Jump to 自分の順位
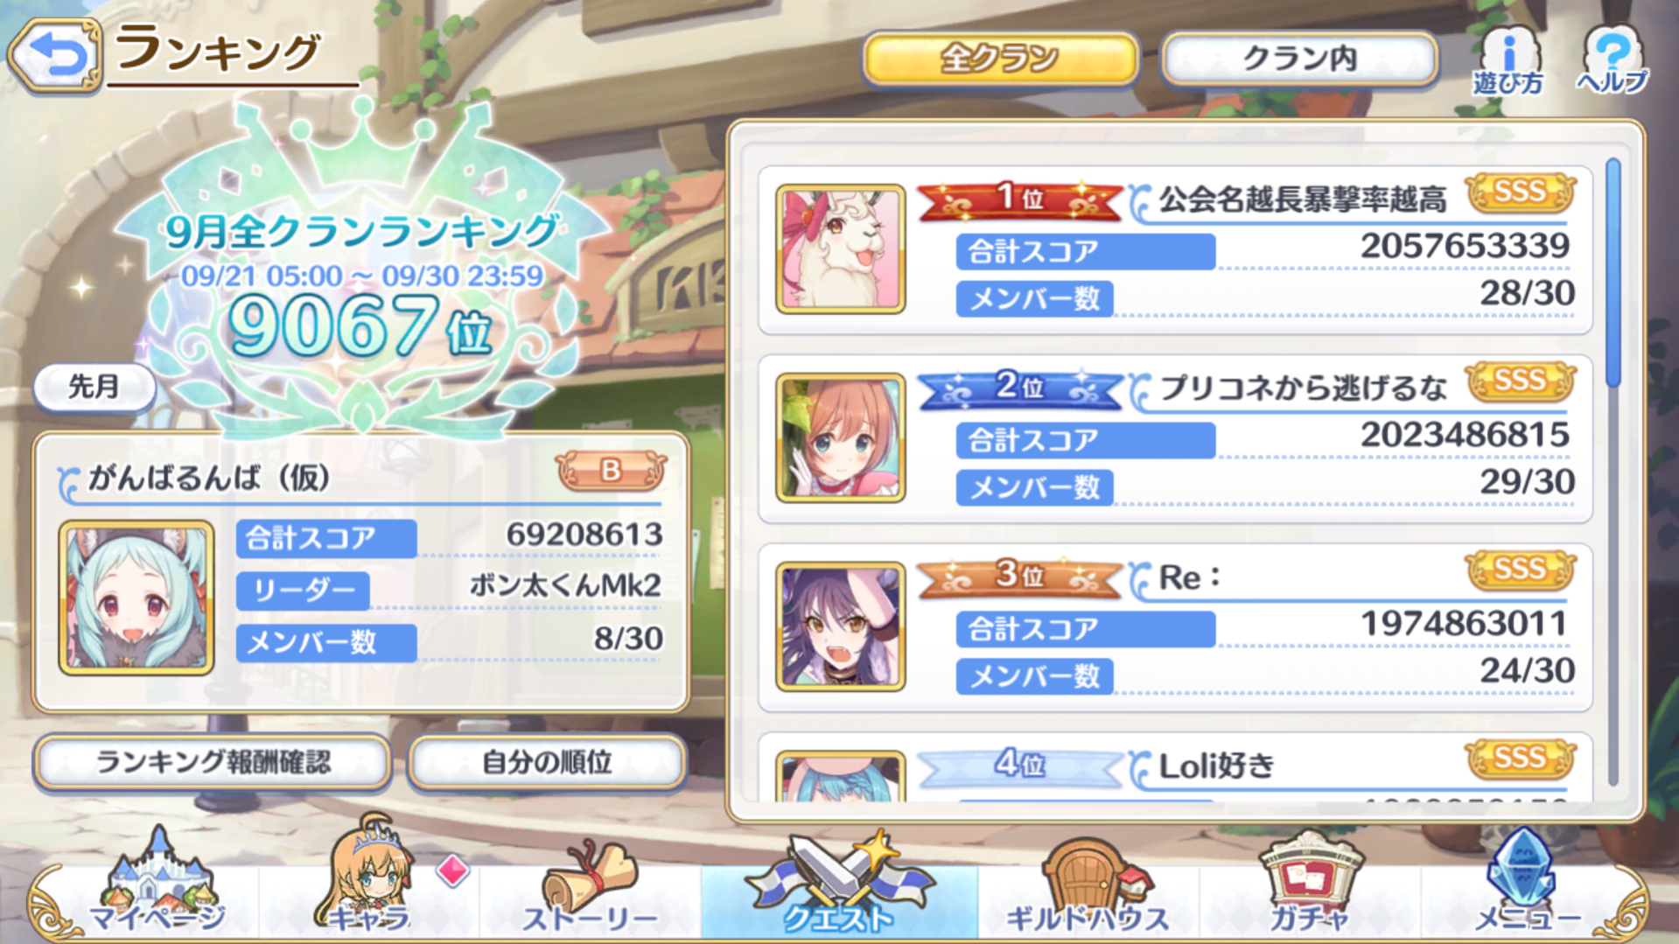 coord(547,762)
